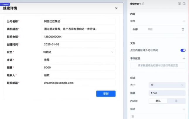
Task: Add an event using 事件配置 plus icon
Action: pyautogui.click(x=184, y=58)
